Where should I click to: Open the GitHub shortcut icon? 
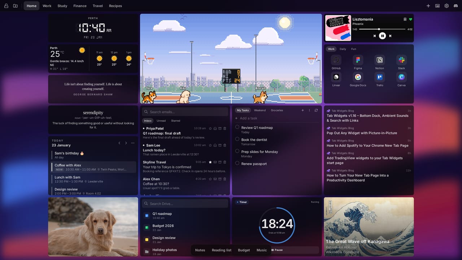tap(336, 60)
